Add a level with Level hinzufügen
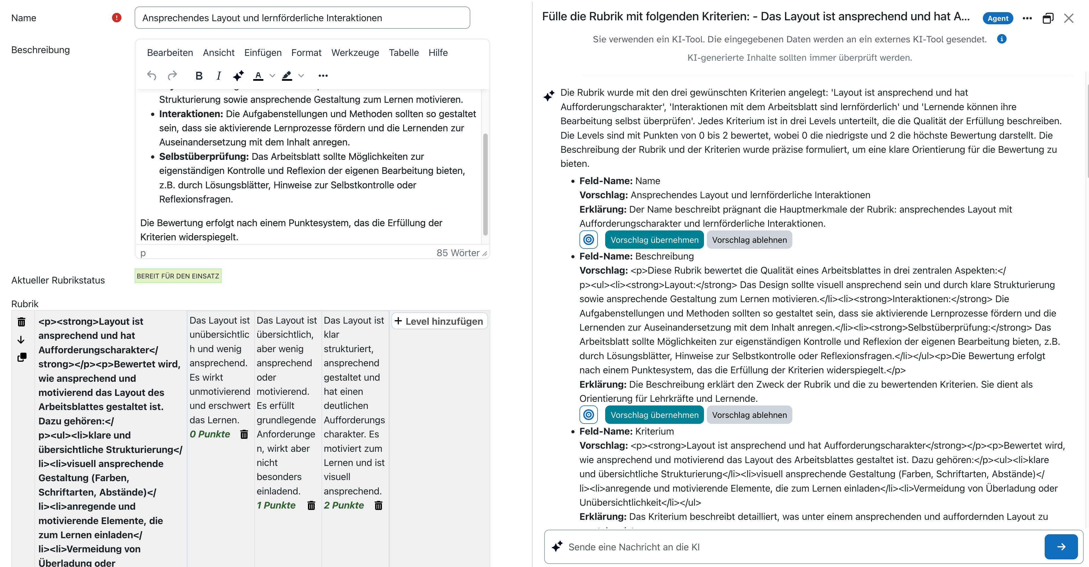The image size is (1089, 567). point(440,321)
